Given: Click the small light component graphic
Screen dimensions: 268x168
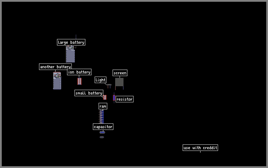Looking at the screenshot, I should point(109,86).
